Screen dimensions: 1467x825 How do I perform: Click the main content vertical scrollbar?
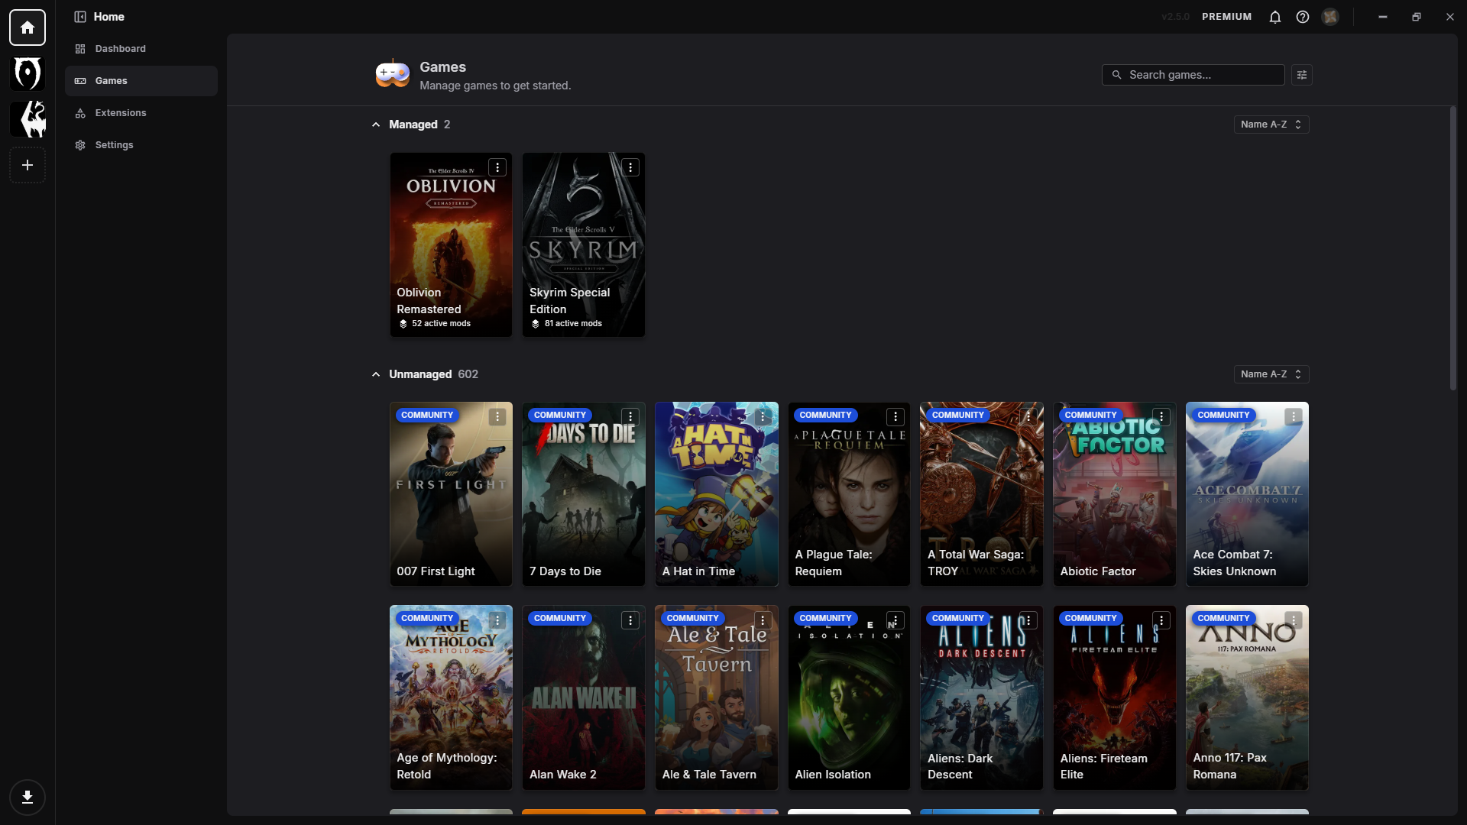pos(1452,248)
